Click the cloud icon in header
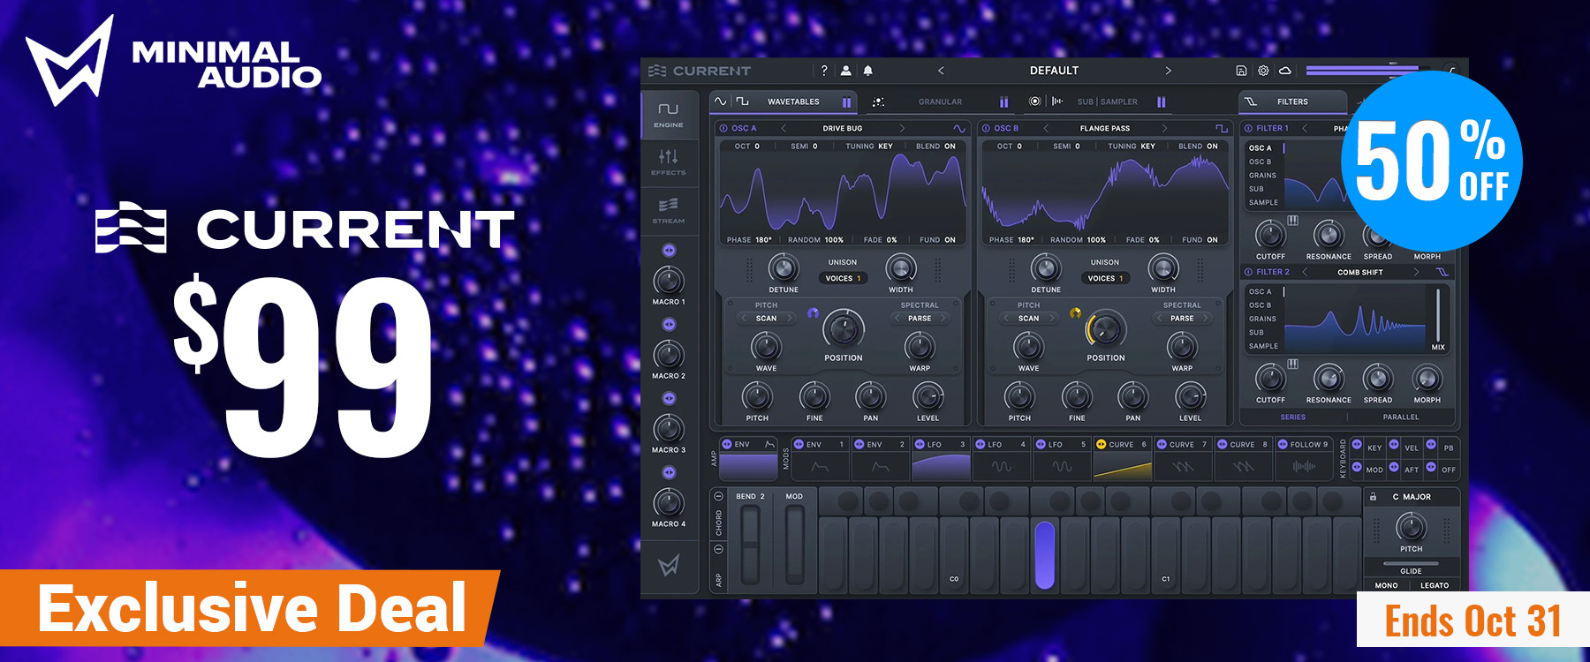Screen dimensions: 1590x662 pyautogui.click(x=1285, y=71)
